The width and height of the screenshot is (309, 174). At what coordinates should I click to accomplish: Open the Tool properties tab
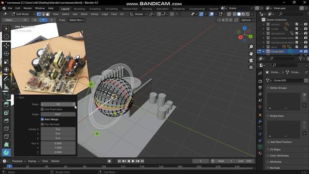tap(260, 73)
